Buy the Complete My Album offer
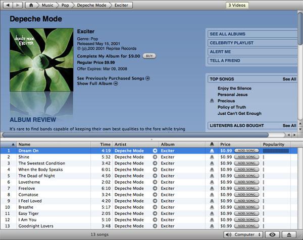This screenshot has width=303, height=240. point(149,56)
